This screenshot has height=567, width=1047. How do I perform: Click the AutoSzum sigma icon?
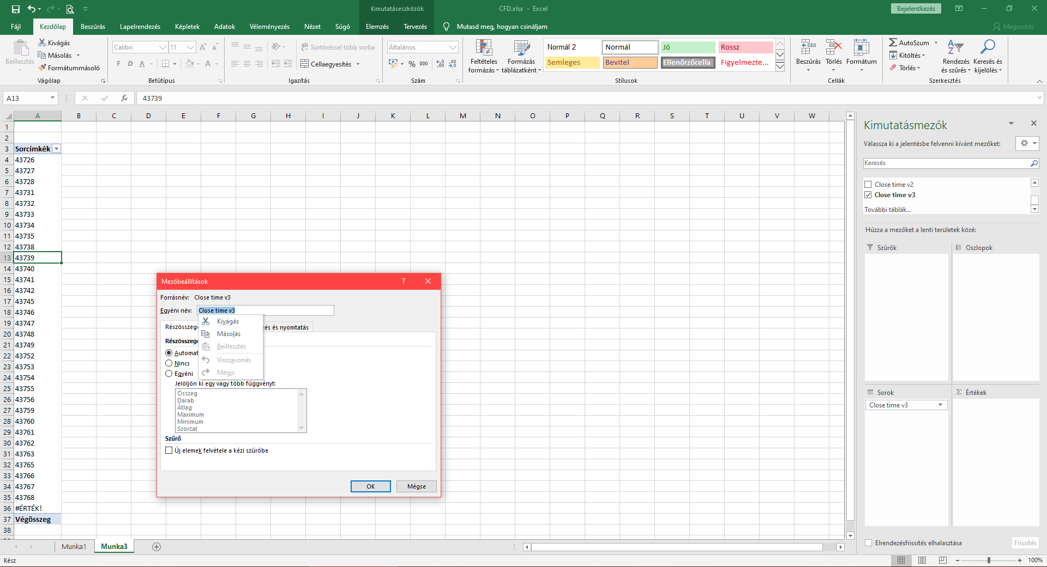pos(893,42)
